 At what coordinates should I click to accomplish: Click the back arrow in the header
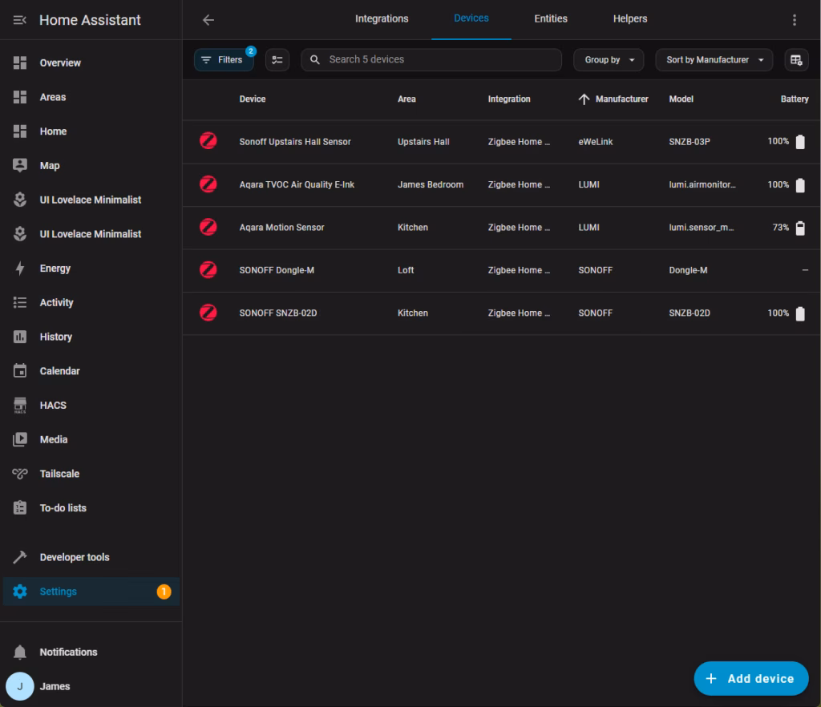[208, 20]
